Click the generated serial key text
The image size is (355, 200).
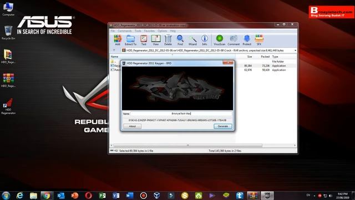pyautogui.click(x=177, y=120)
